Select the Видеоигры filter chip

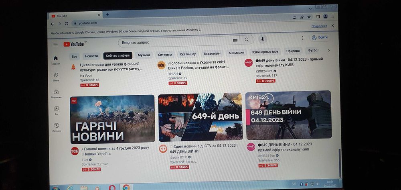tap(212, 53)
